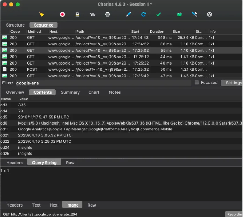243x217 pixels.
Task: Toggle the red Record button in toolbar
Action: (x=62, y=14)
